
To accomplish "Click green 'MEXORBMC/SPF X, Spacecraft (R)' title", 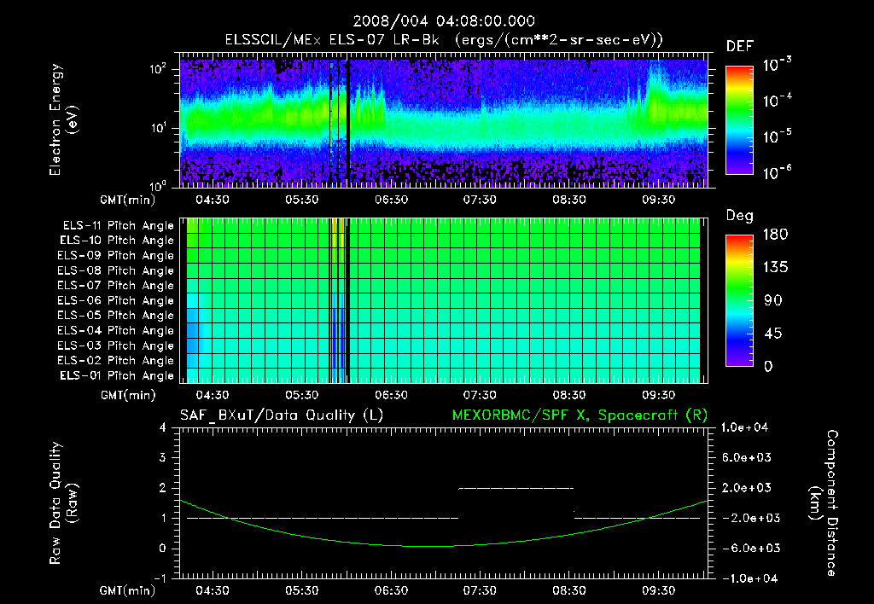I will point(580,415).
